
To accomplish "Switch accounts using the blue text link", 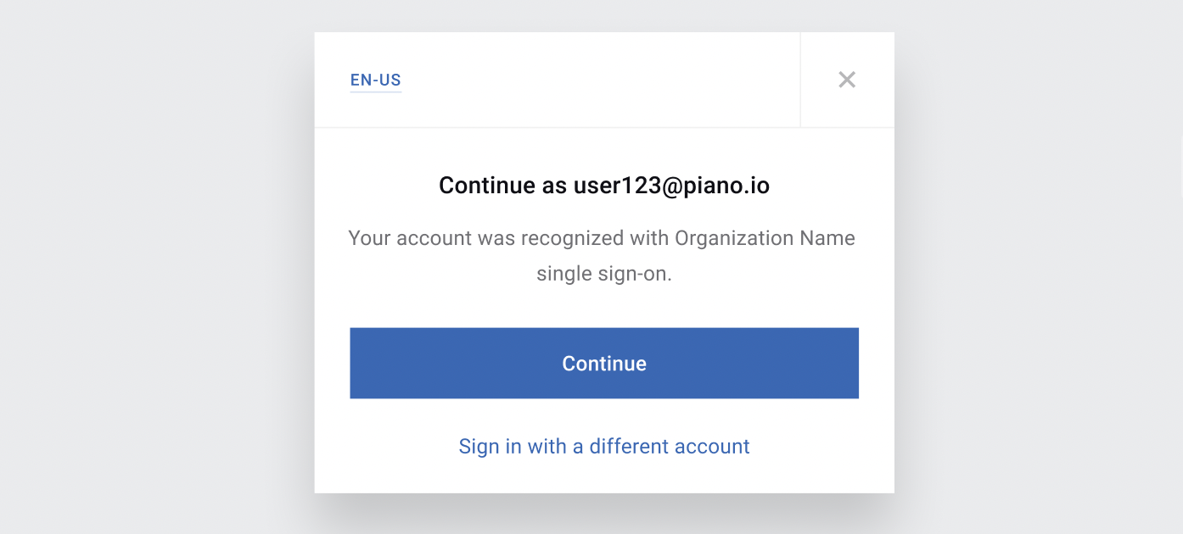I will (604, 446).
